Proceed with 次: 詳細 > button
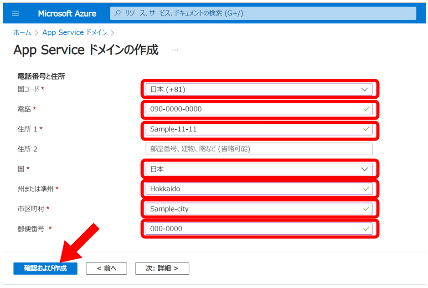428x288 pixels. tap(162, 268)
